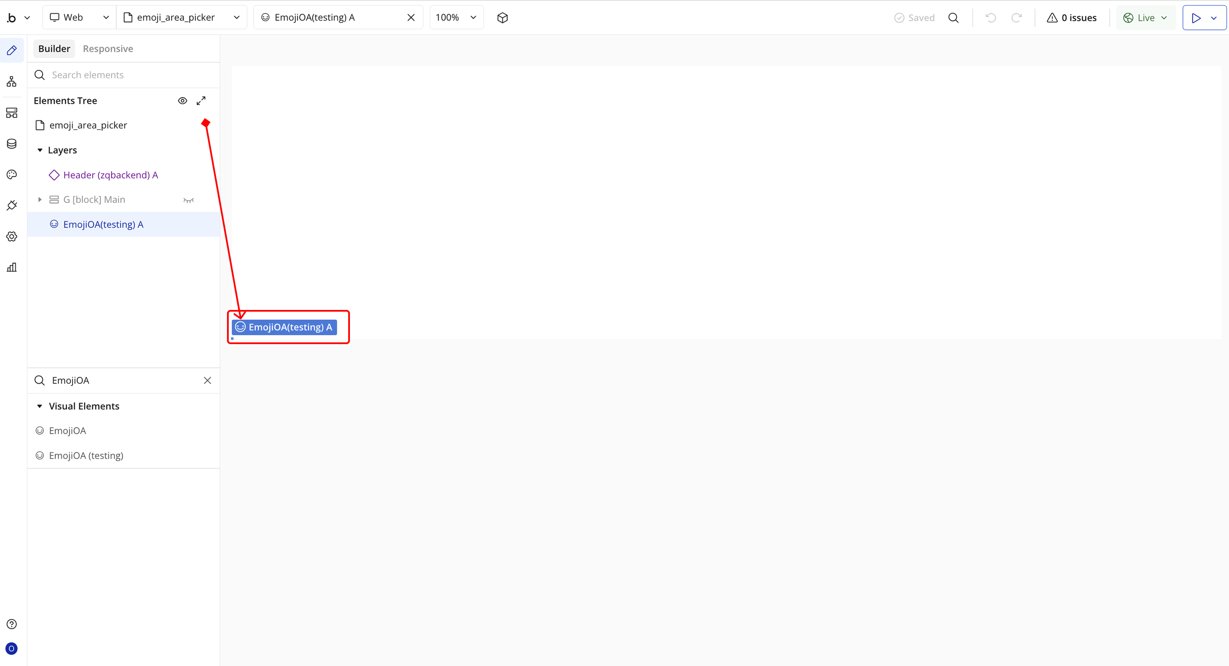The width and height of the screenshot is (1229, 666).
Task: Click the 3D cube view icon
Action: coord(502,18)
